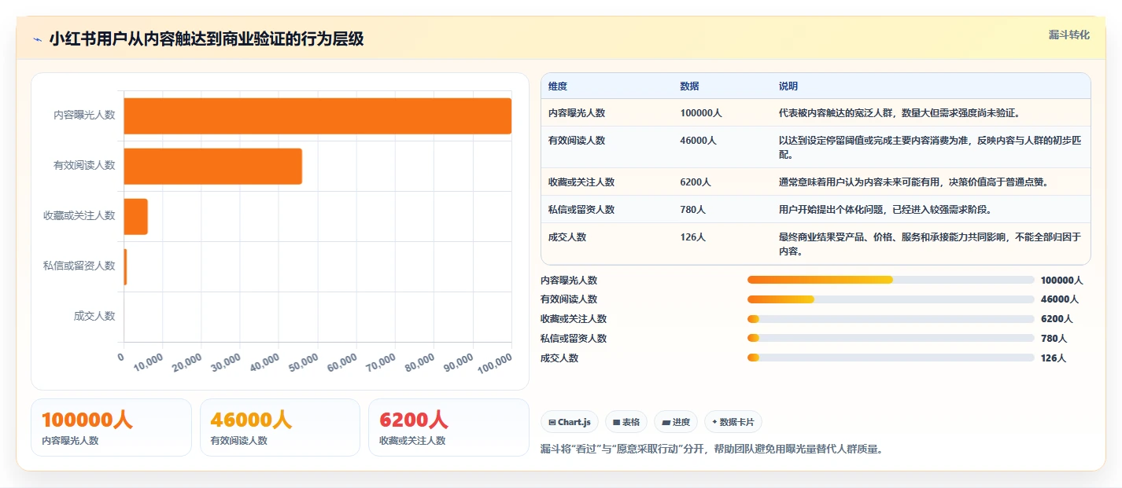Click the 收藏或关注人数 y-axis label in chart

79,215
